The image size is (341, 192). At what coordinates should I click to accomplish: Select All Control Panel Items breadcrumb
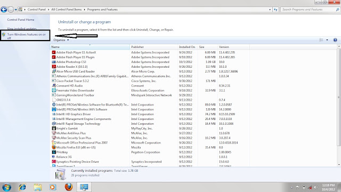(x=66, y=10)
